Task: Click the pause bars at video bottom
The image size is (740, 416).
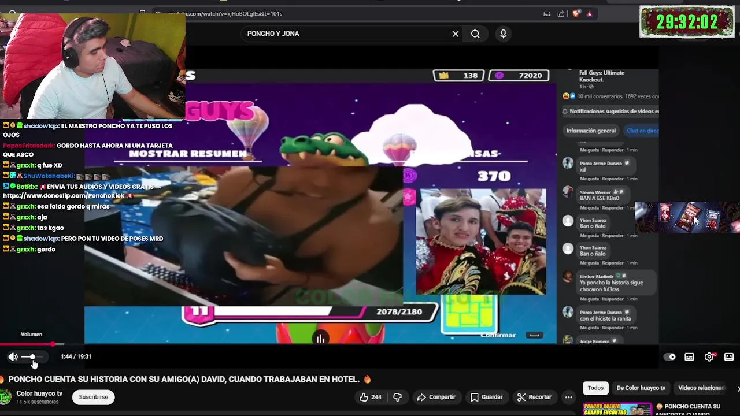Action: click(x=320, y=339)
